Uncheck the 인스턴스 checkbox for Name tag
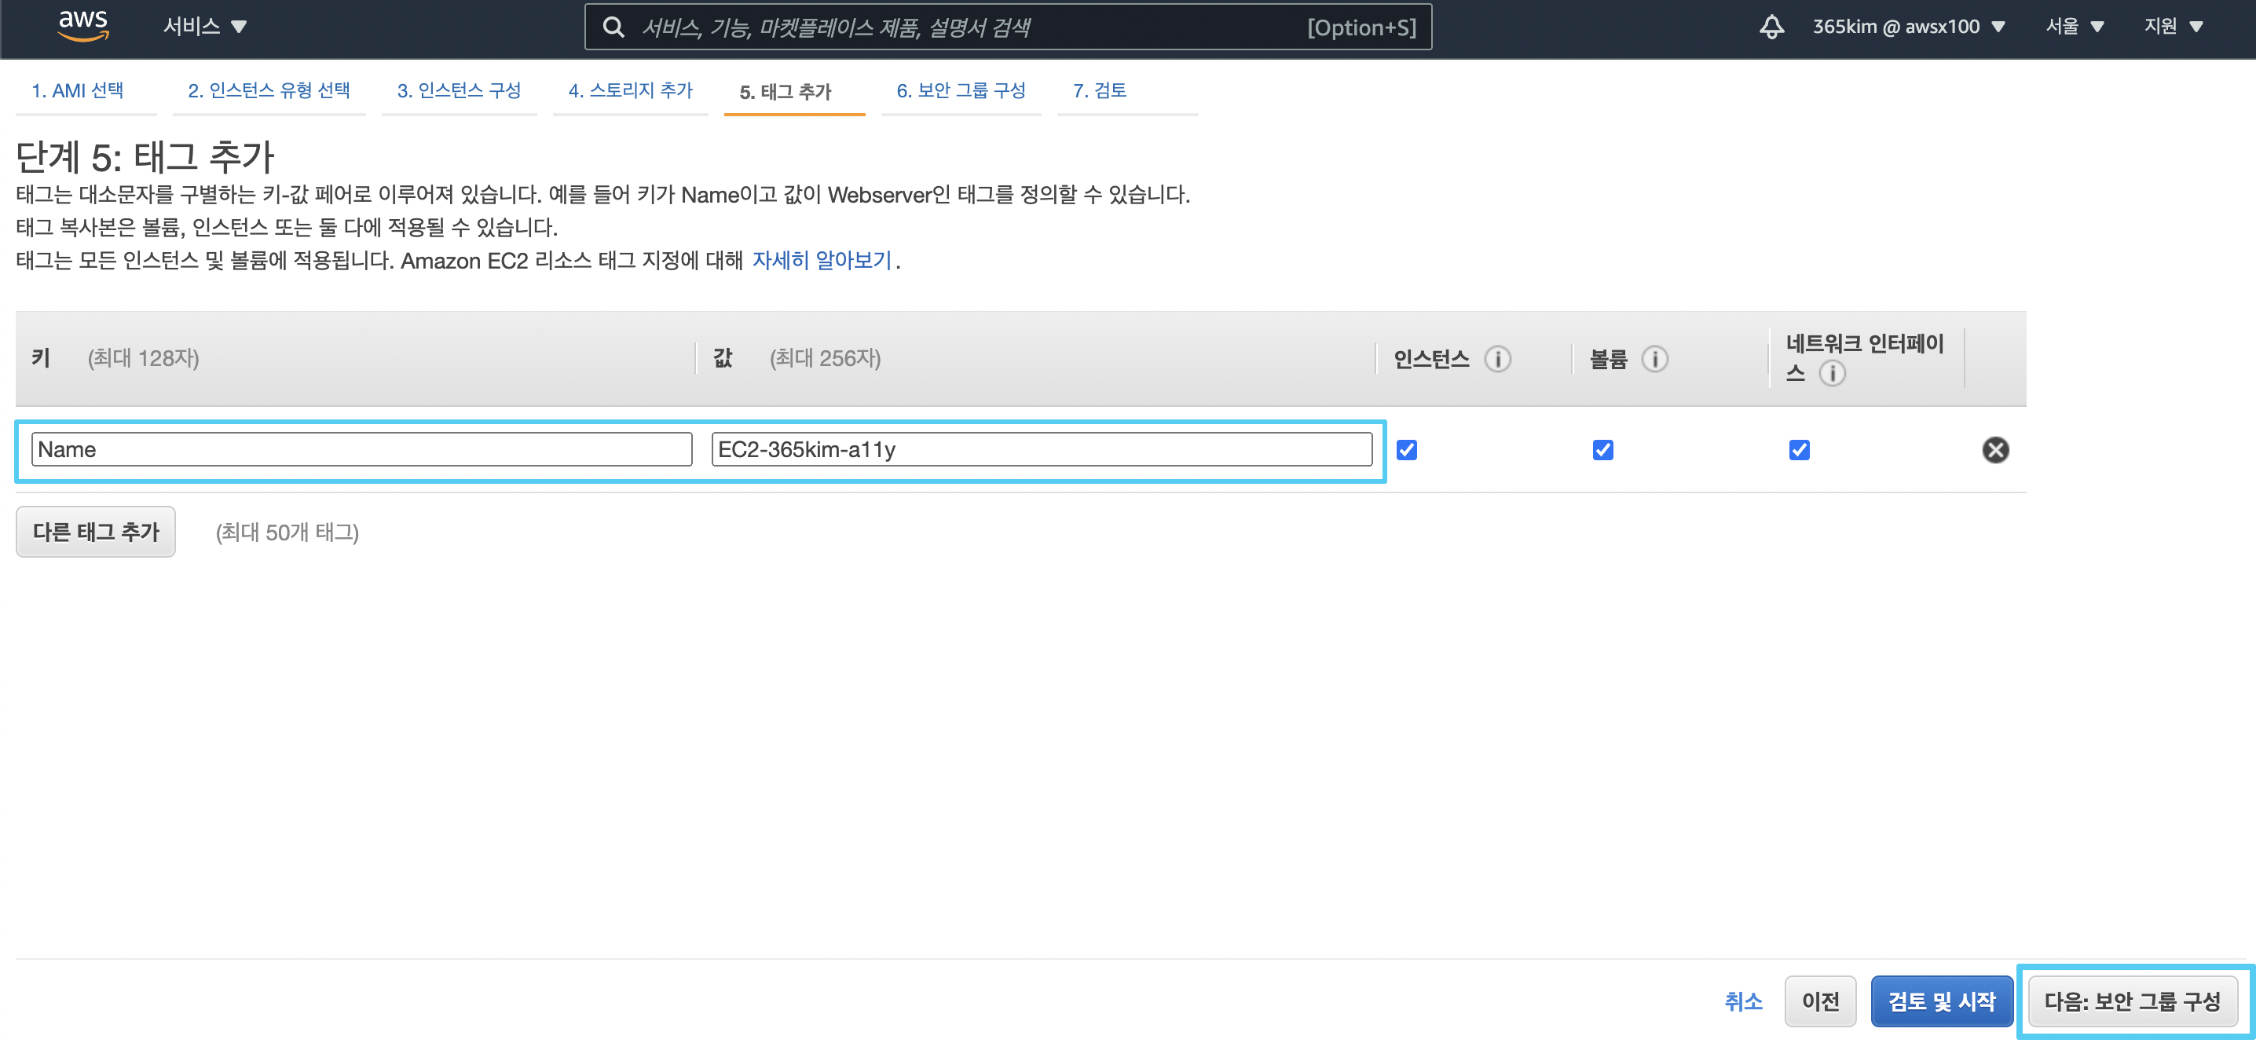 pos(1407,450)
